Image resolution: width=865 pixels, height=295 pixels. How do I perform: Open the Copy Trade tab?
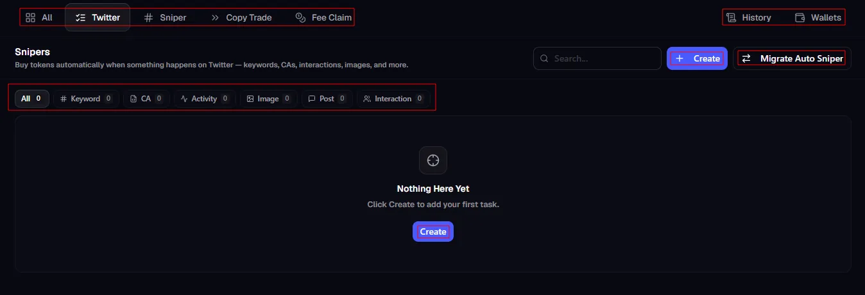[241, 17]
